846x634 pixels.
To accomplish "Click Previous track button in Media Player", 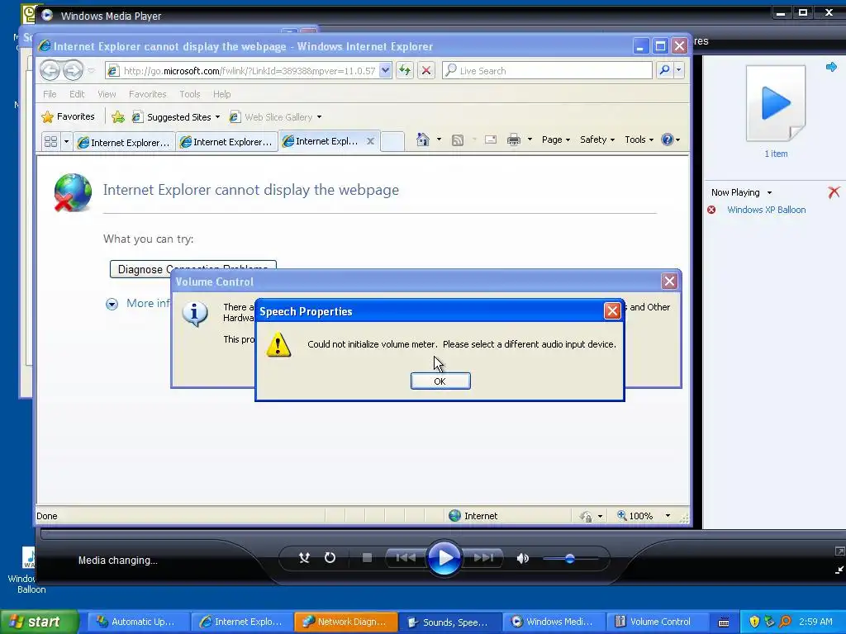I will tap(406, 558).
